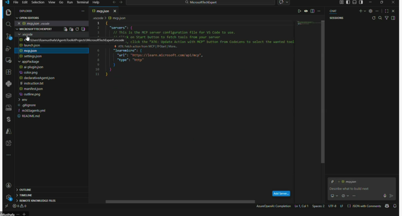Click JSON with Comments language mode

(366, 206)
